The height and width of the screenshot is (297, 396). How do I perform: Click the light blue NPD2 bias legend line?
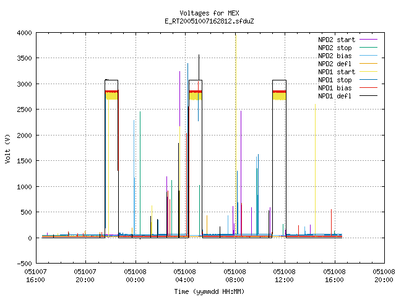point(369,56)
